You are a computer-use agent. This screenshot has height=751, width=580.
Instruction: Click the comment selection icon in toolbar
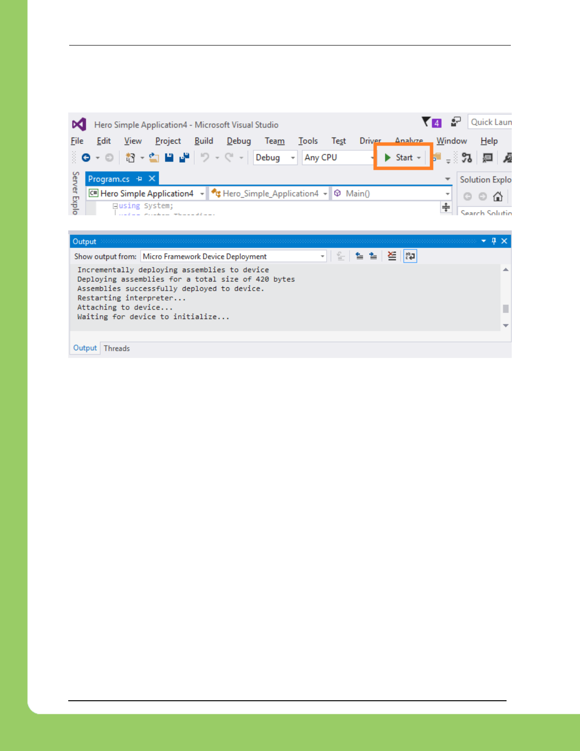pyautogui.click(x=487, y=157)
